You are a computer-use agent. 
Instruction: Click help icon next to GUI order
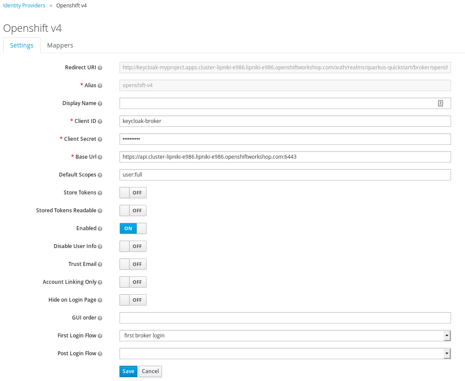pos(100,318)
